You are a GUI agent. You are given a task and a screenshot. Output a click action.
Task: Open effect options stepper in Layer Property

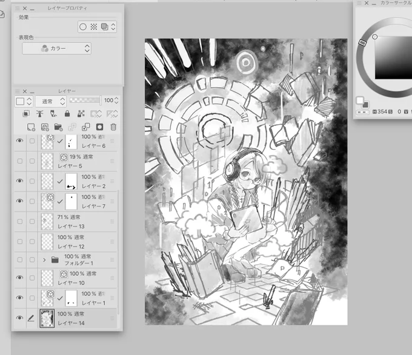click(x=113, y=27)
